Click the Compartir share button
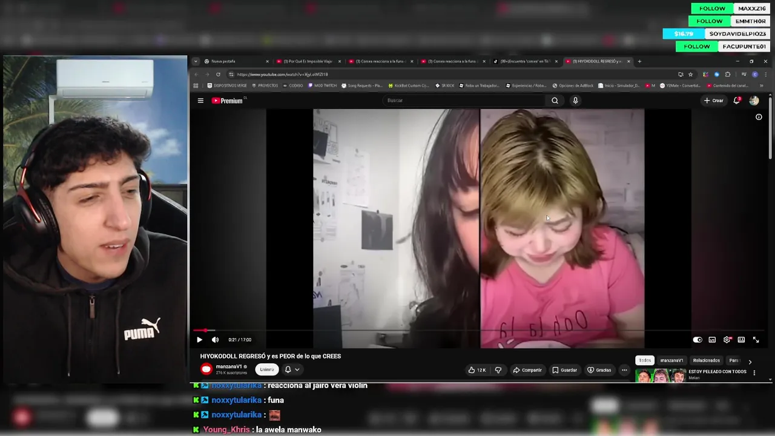 click(x=527, y=370)
